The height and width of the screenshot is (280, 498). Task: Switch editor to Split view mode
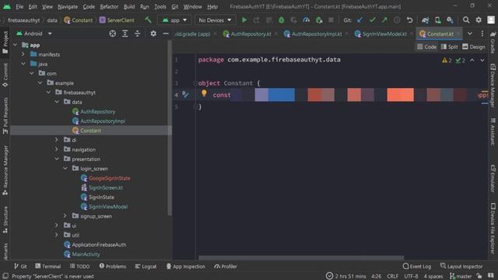coord(450,47)
